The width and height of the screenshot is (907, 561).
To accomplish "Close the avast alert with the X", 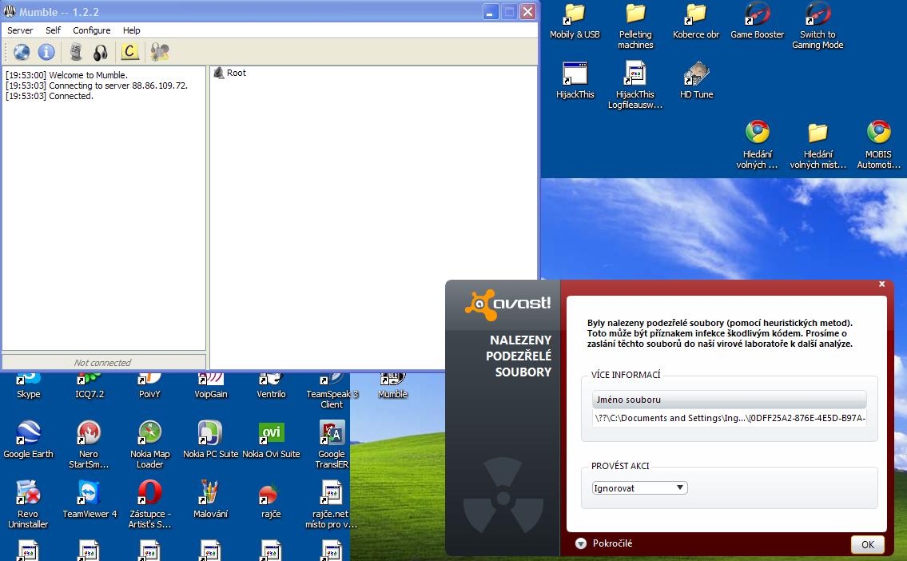I will [881, 284].
